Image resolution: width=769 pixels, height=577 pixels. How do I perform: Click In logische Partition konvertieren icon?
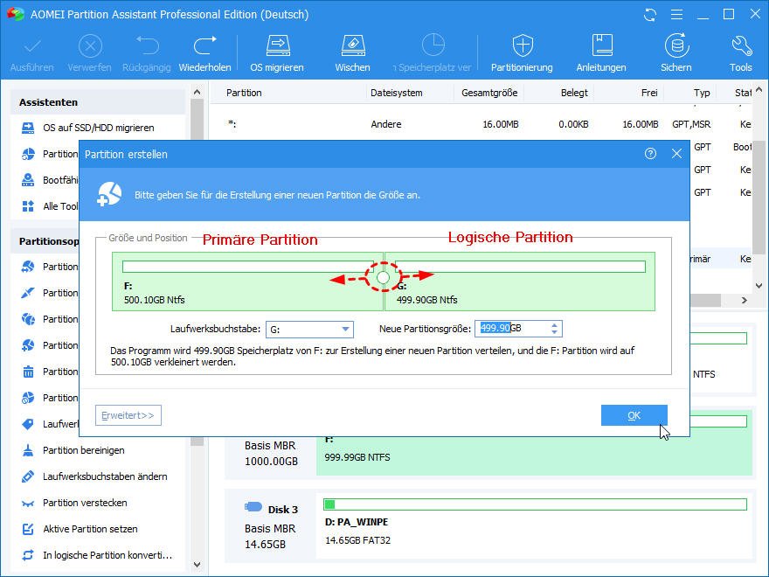pyautogui.click(x=29, y=555)
